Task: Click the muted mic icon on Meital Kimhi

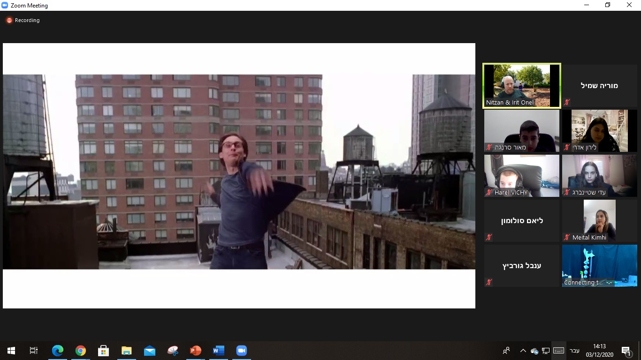Action: click(567, 237)
